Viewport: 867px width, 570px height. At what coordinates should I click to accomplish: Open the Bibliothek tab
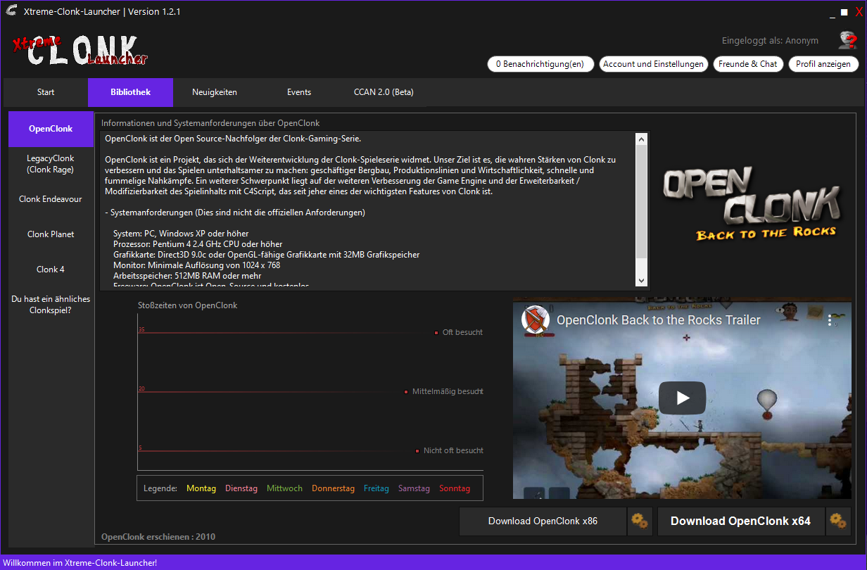coord(130,92)
